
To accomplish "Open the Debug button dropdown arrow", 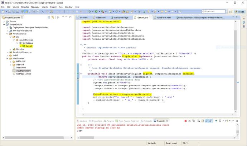I will (x=93, y=11).
